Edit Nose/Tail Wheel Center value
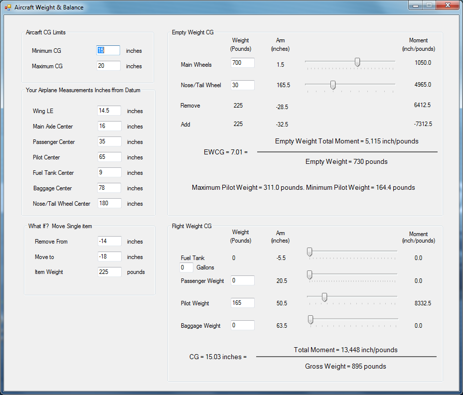 [x=109, y=203]
